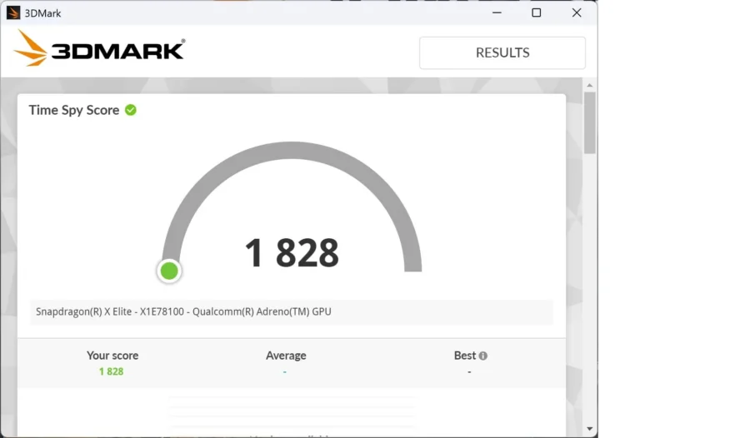This screenshot has height=438, width=750.
Task: Click the 3DMark logo in header
Action: [99, 49]
